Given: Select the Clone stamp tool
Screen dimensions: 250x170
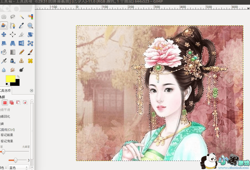Looking at the screenshot, I should (x=22, y=61).
